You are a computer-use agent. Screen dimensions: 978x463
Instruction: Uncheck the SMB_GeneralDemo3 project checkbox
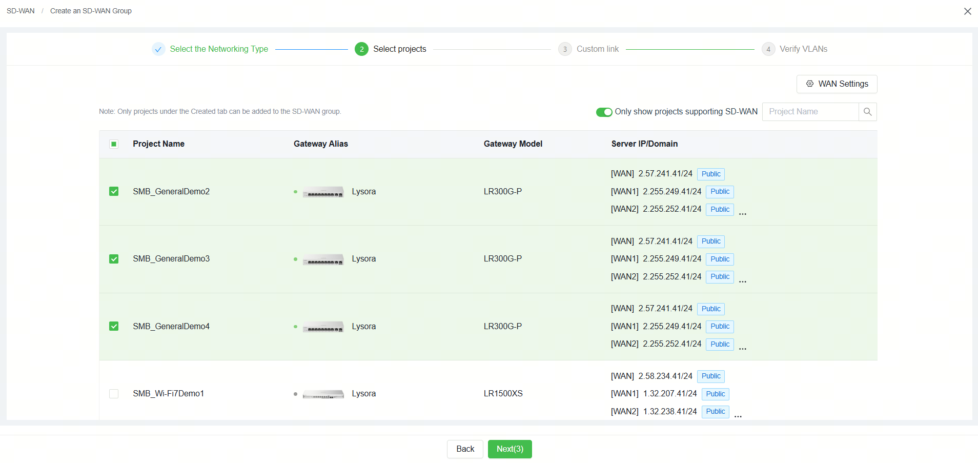[114, 259]
